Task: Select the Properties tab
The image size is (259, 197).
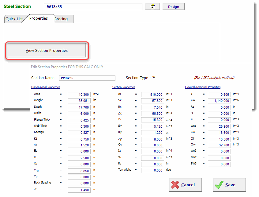Action: (x=39, y=18)
